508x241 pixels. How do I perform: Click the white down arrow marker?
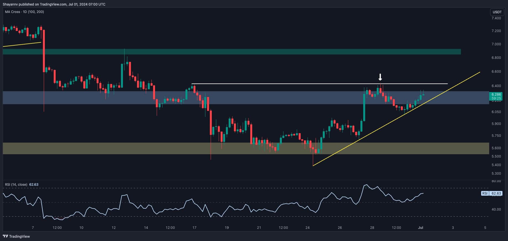coord(380,77)
